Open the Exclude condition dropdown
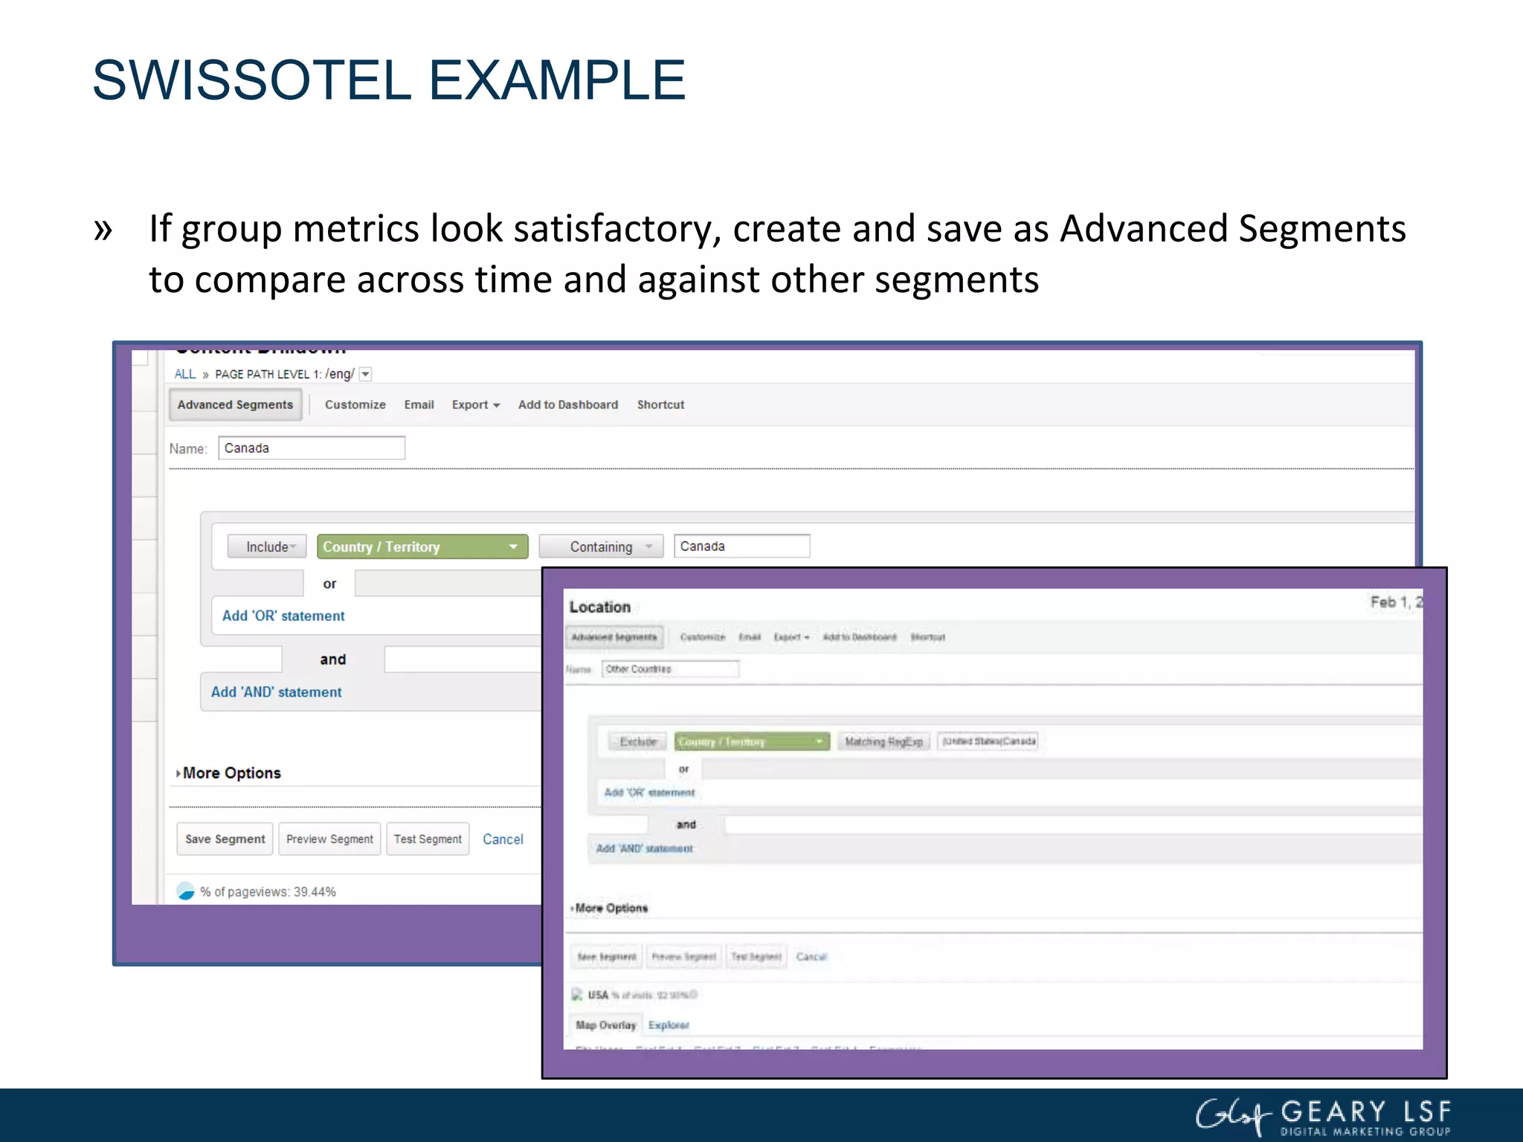Image resolution: width=1523 pixels, height=1142 pixels. point(637,741)
